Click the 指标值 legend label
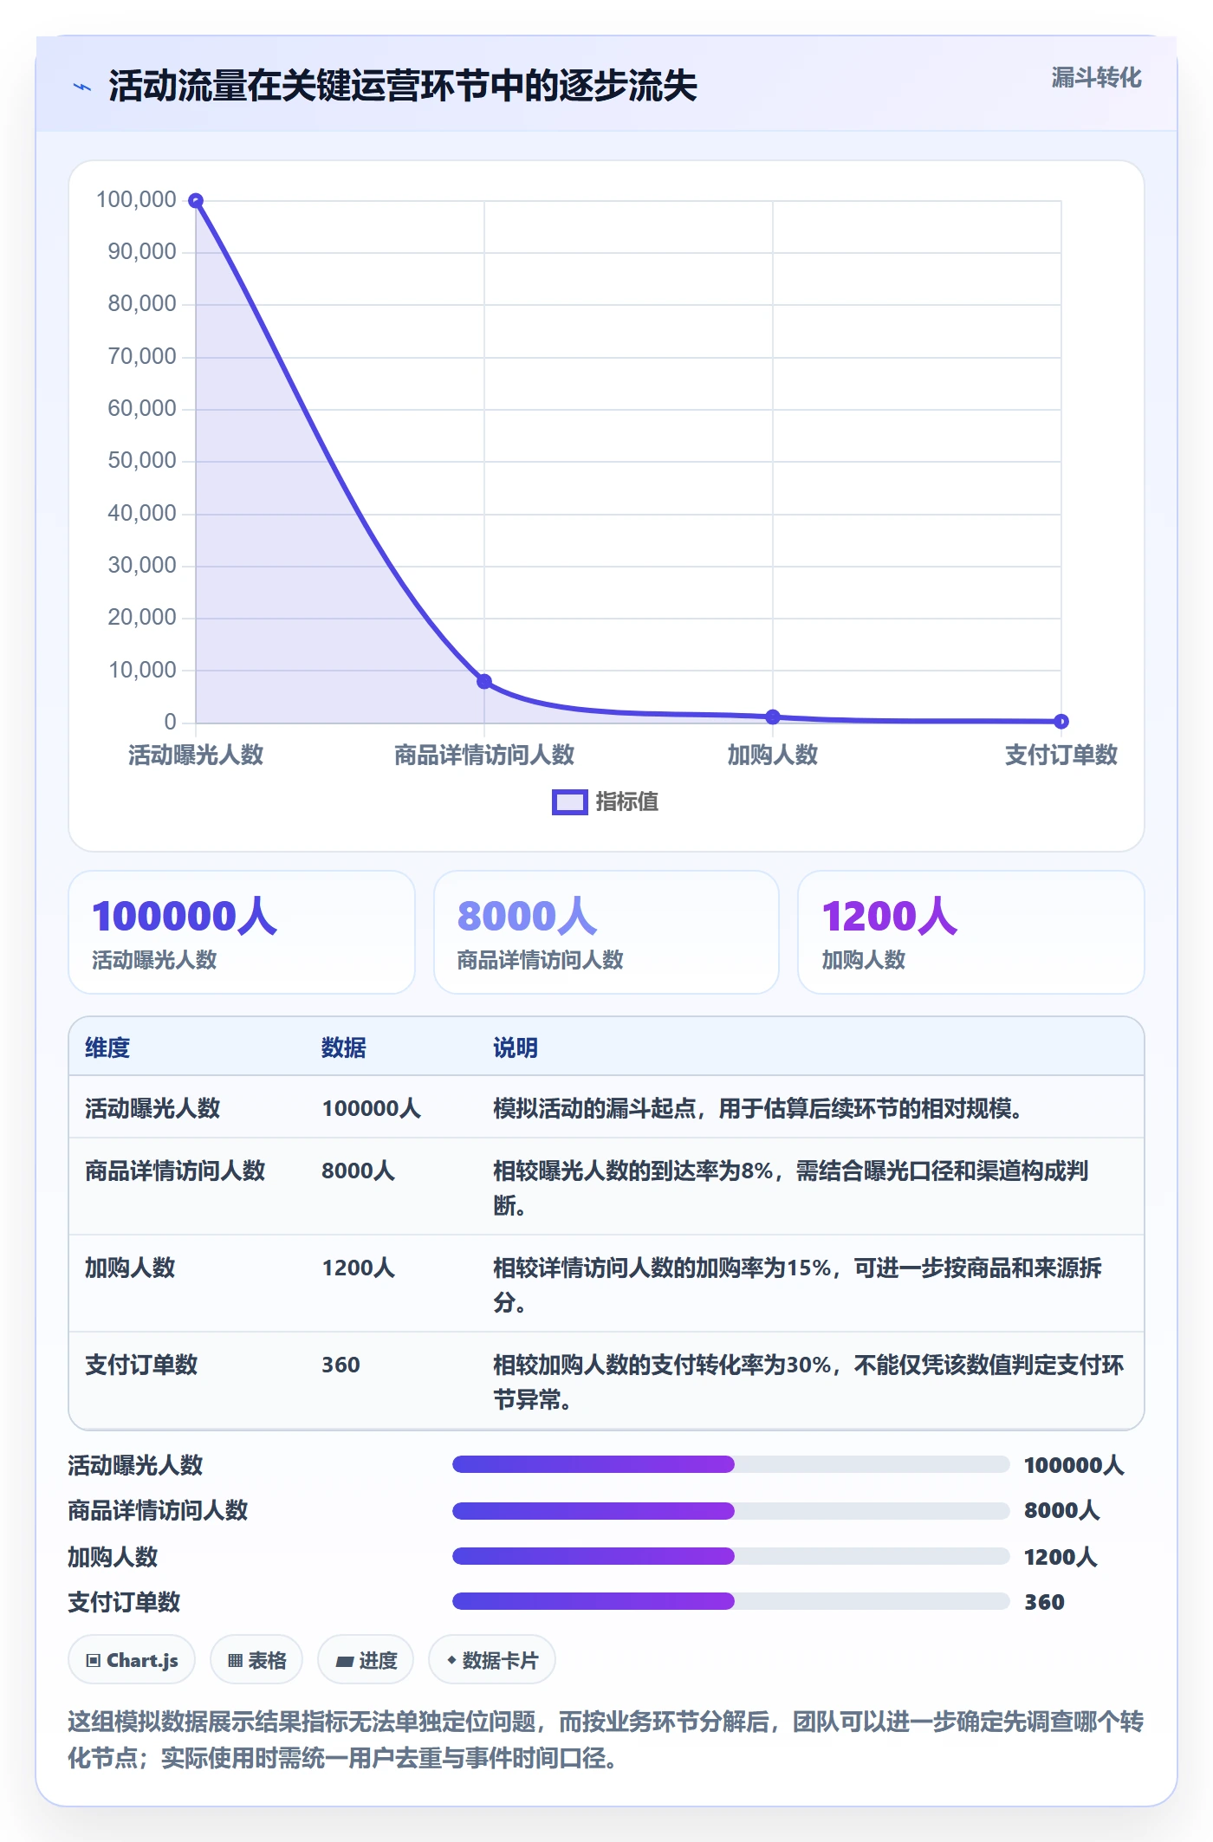 coord(627,802)
